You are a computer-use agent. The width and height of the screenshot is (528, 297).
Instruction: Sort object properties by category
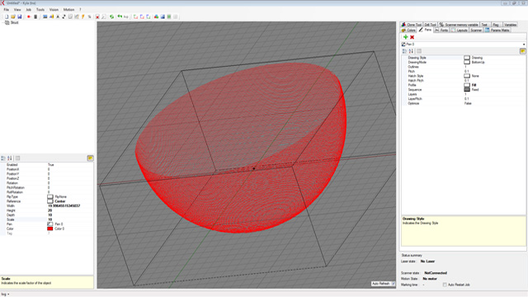(3, 158)
